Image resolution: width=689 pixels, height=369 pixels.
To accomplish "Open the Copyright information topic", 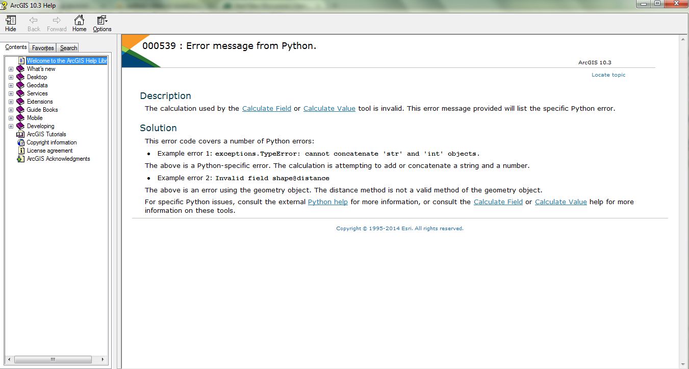I will pyautogui.click(x=52, y=142).
